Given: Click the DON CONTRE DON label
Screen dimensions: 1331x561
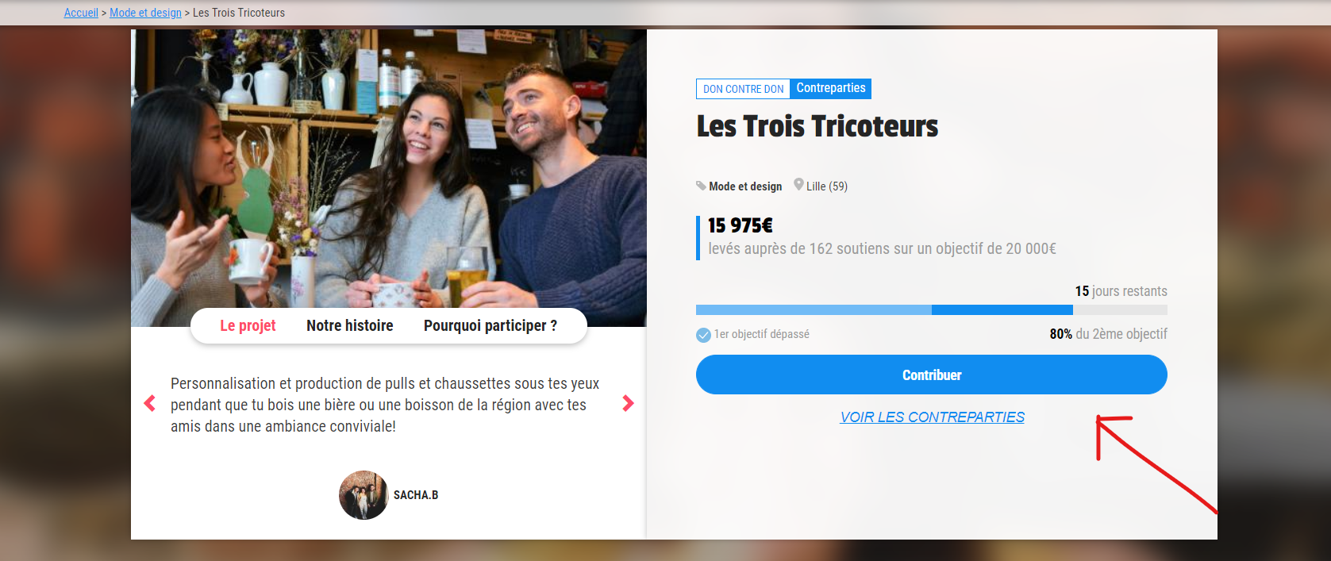Looking at the screenshot, I should tap(743, 89).
